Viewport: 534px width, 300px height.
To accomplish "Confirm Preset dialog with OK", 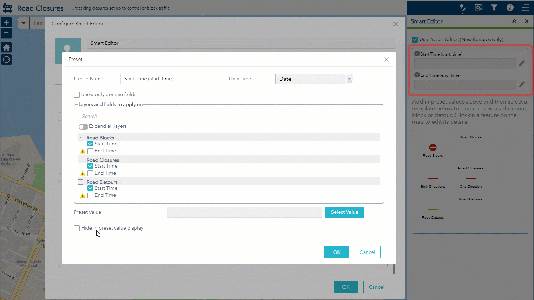I will 337,252.
